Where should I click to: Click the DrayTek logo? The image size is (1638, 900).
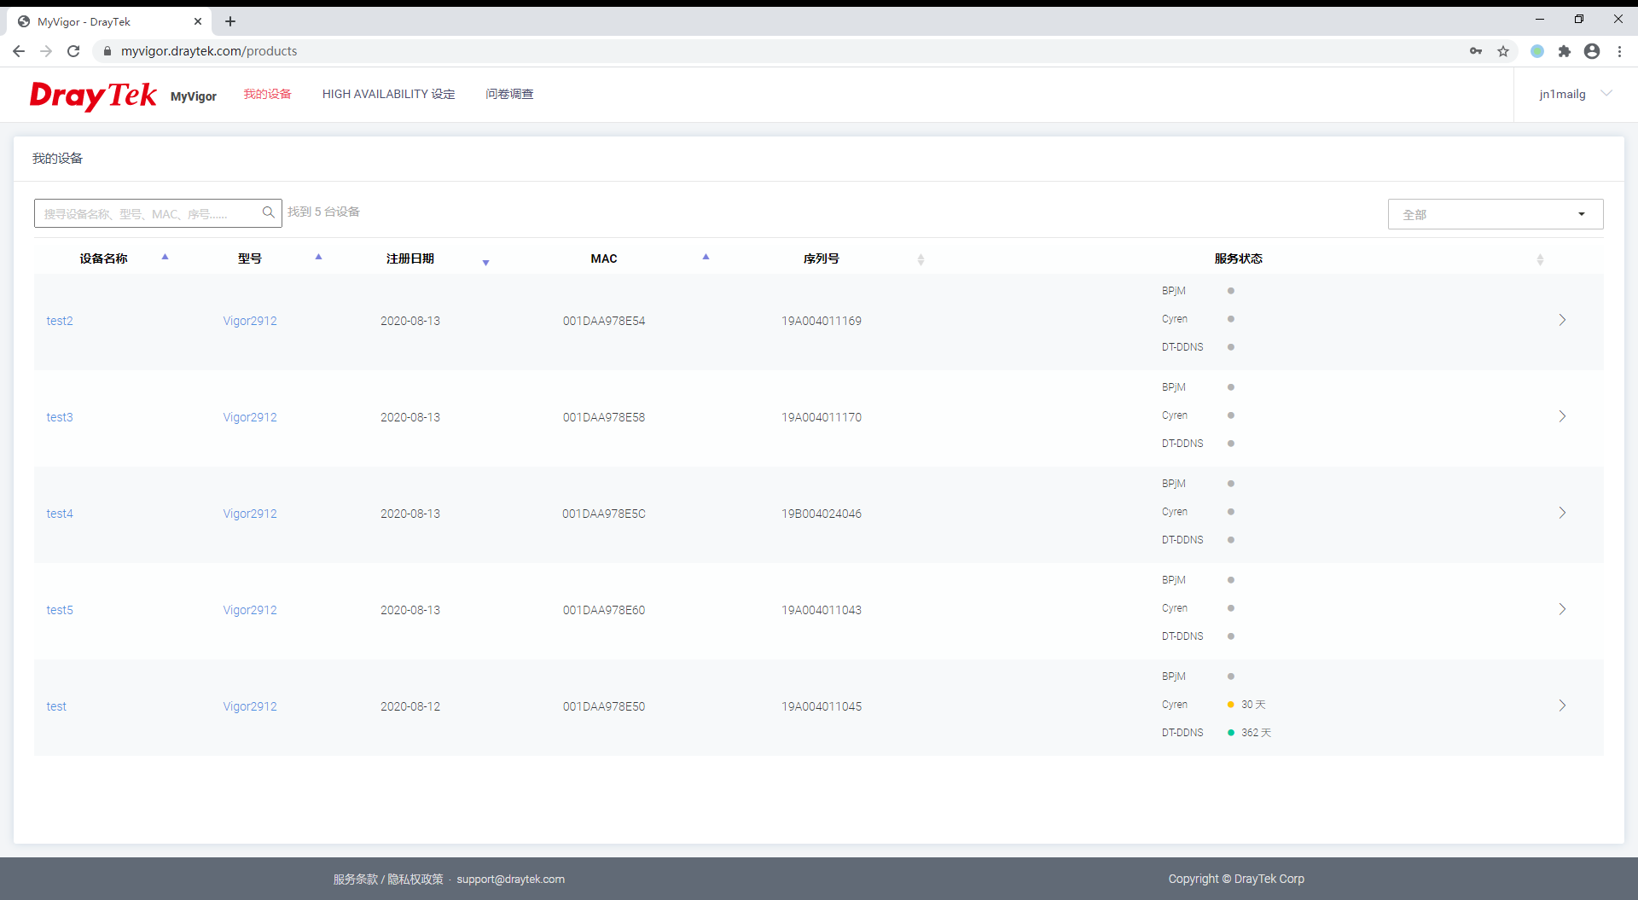coord(93,95)
